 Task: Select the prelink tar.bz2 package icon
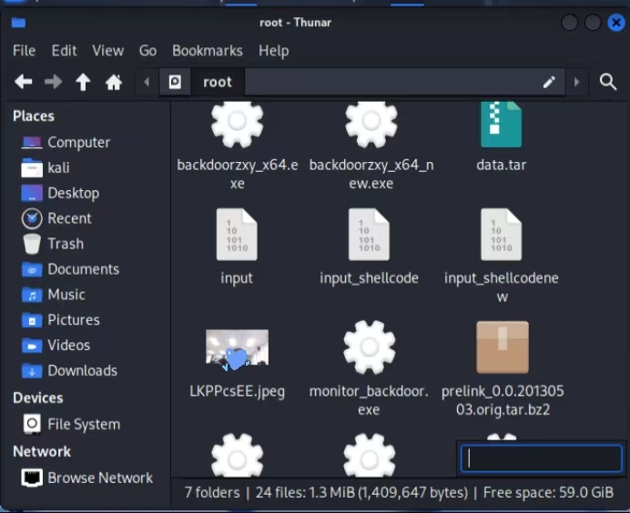click(x=503, y=347)
